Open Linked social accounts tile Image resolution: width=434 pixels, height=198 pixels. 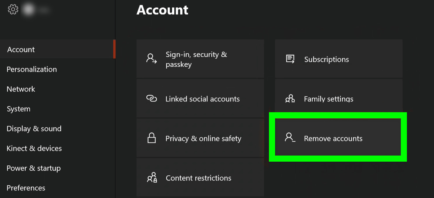click(200, 99)
